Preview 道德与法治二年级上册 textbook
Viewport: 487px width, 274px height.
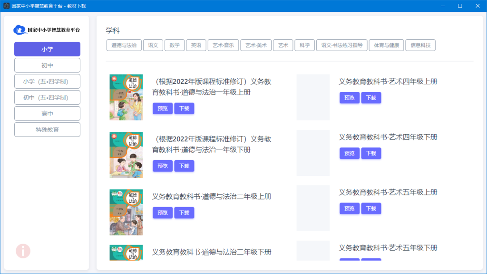[163, 213]
